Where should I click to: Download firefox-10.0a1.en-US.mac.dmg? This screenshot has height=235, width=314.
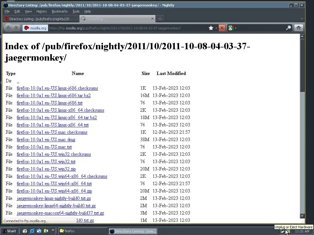coord(46,140)
